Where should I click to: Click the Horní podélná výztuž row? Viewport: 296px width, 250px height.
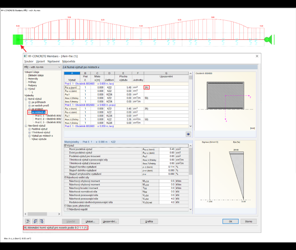126,149
